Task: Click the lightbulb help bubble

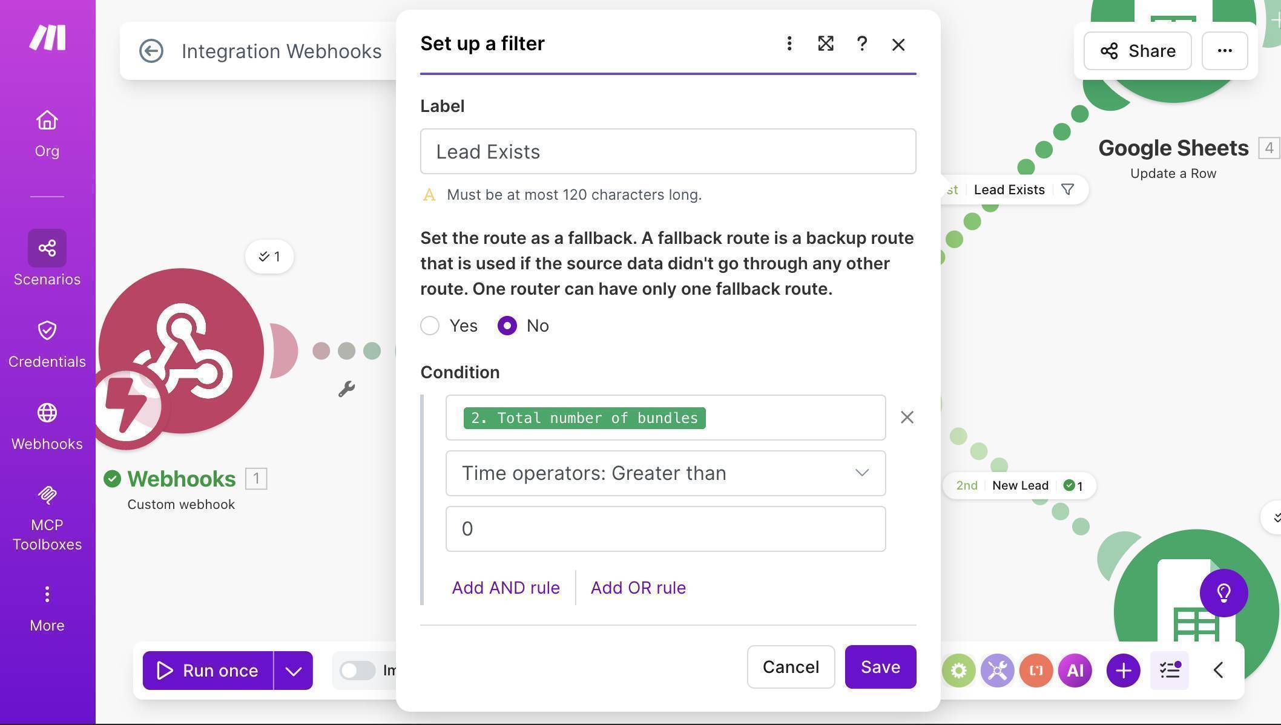Action: tap(1223, 593)
